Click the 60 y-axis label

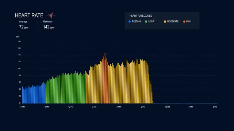pyautogui.click(x=20, y=82)
